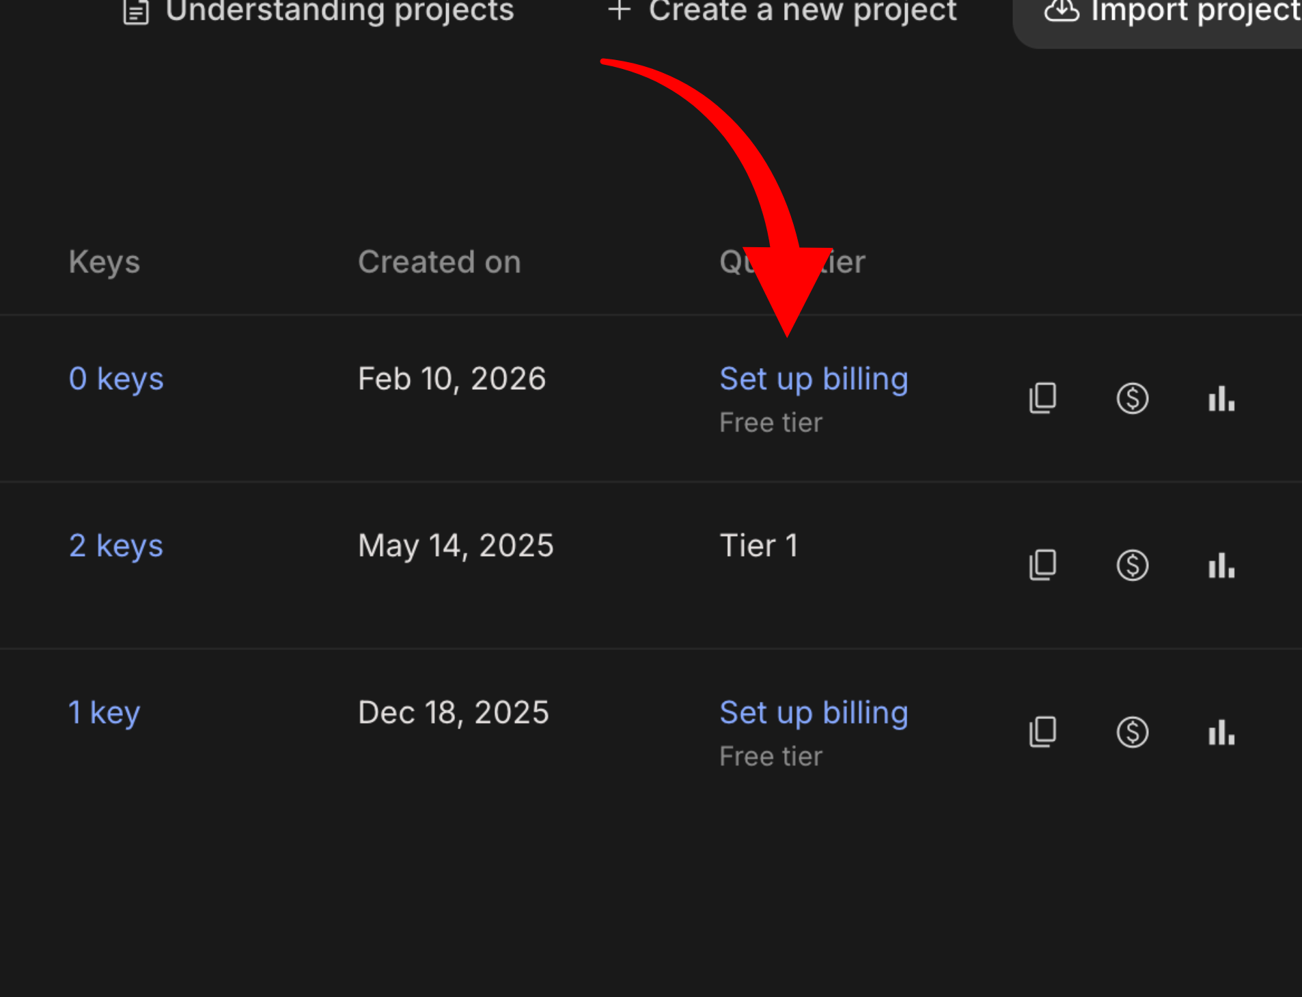Click the document icon beside Understanding projects

coord(135,11)
